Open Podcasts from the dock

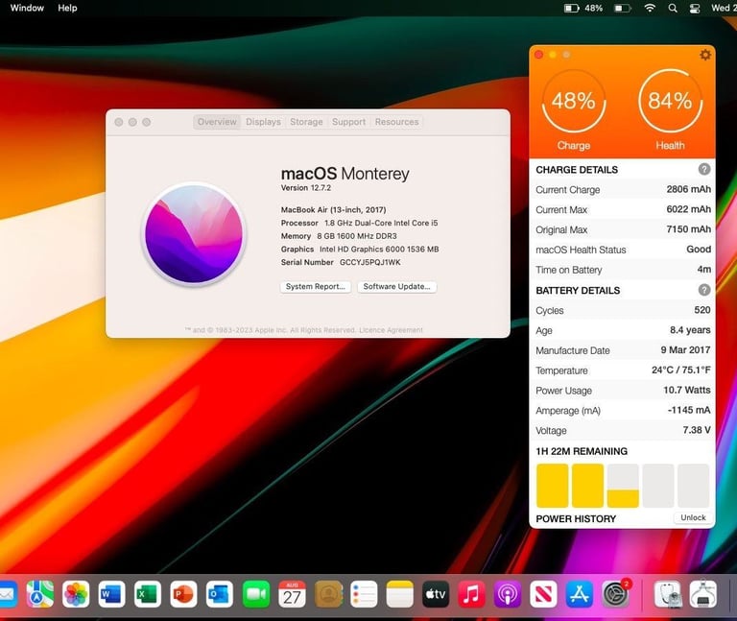click(508, 594)
